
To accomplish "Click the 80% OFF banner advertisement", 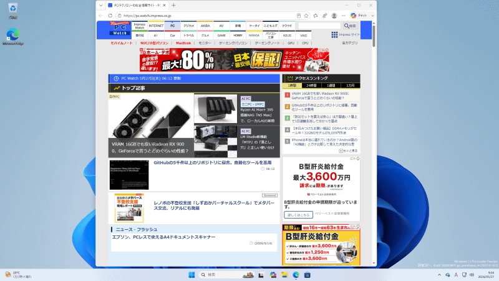I will point(235,60).
